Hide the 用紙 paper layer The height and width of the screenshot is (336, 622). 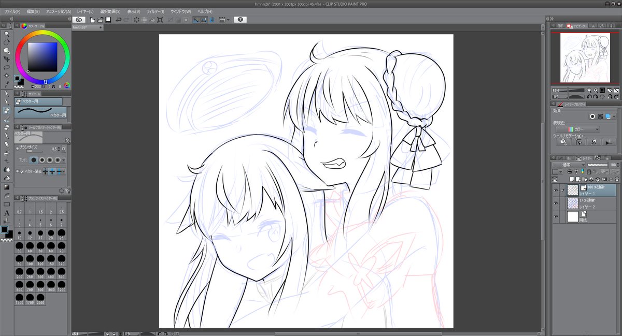pyautogui.click(x=556, y=217)
